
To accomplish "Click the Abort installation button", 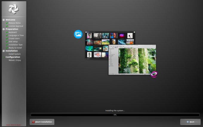I will [42, 122].
